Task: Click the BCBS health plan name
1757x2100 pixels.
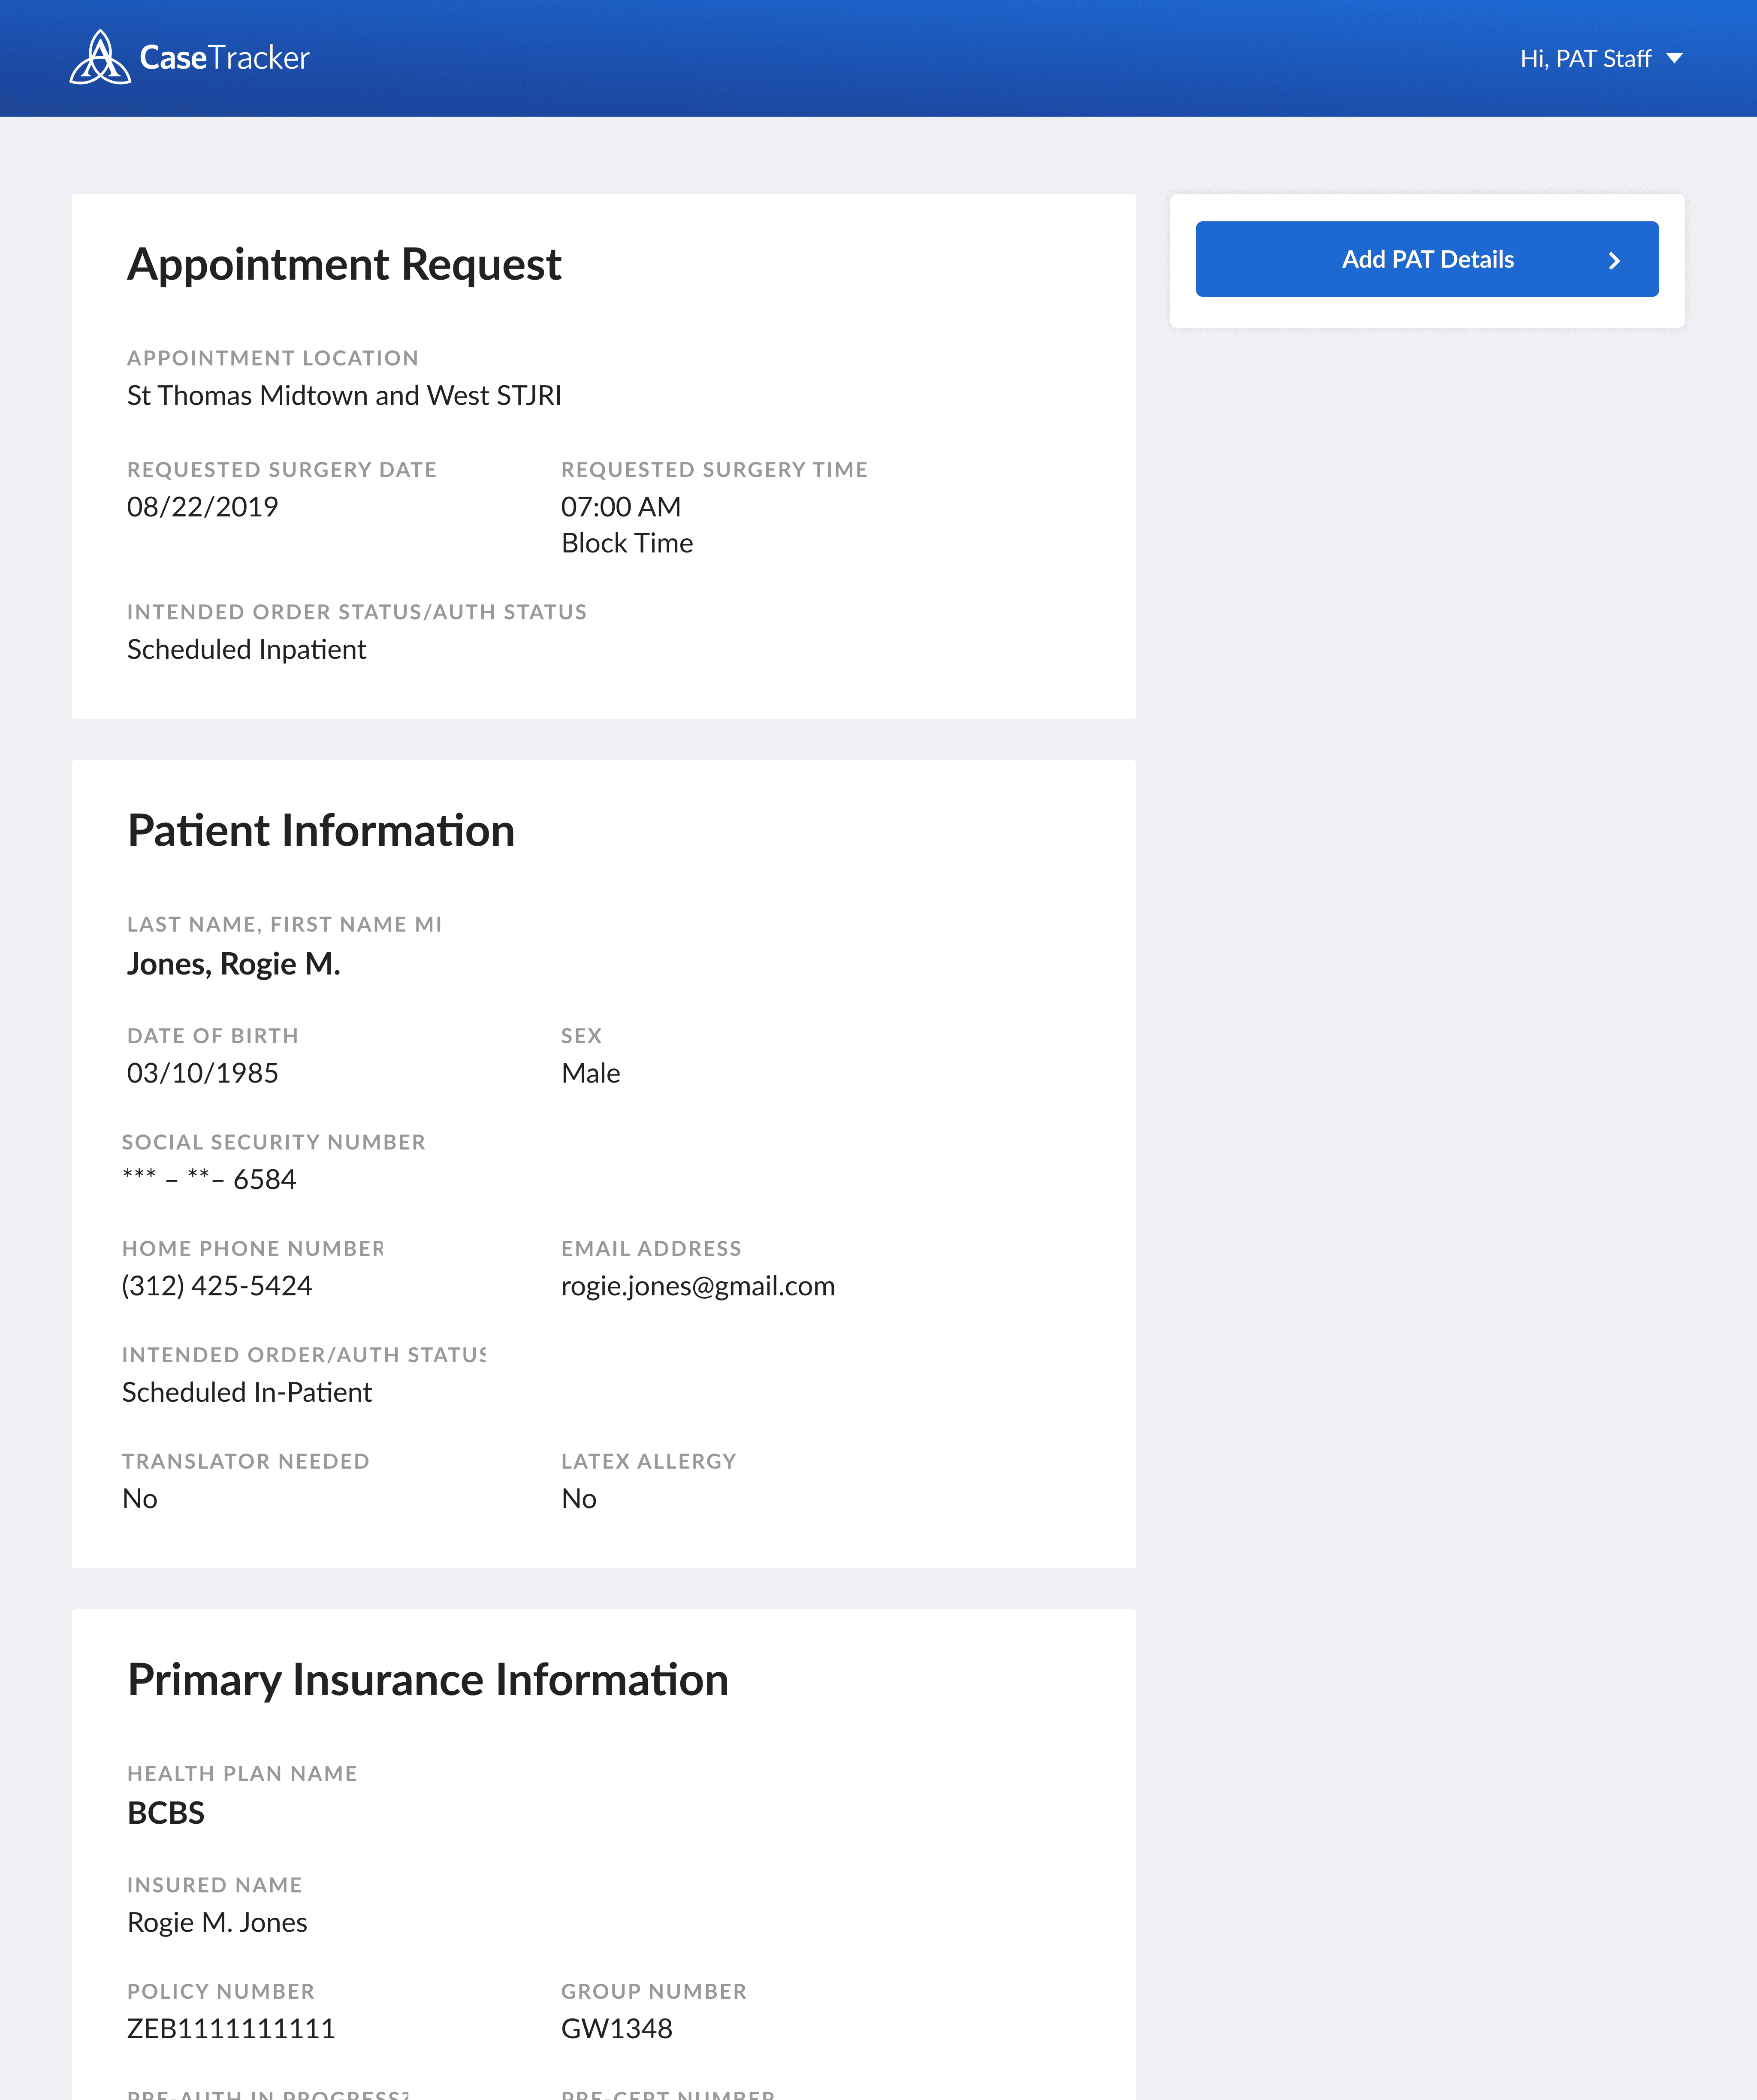Action: tap(166, 1813)
